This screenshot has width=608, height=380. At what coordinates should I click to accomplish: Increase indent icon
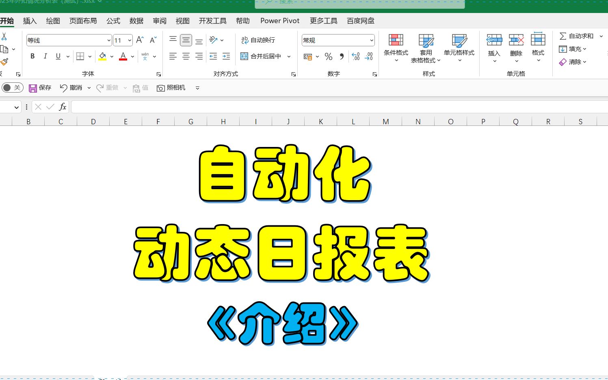[226, 56]
